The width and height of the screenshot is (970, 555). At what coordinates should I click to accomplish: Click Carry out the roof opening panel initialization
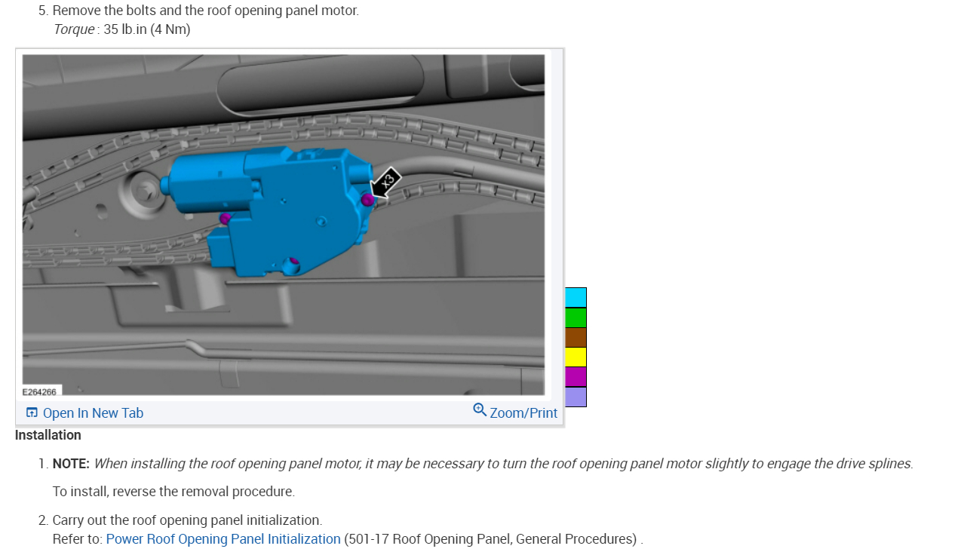[x=187, y=520]
